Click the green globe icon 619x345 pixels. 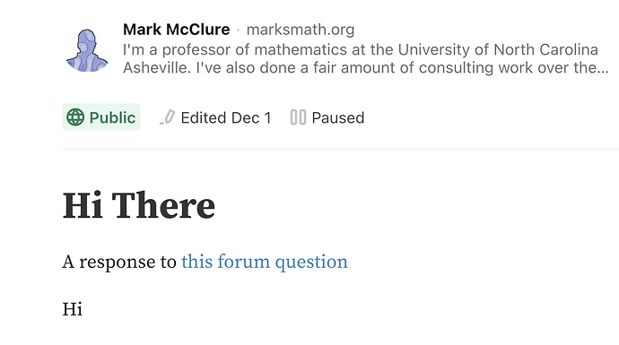(75, 117)
